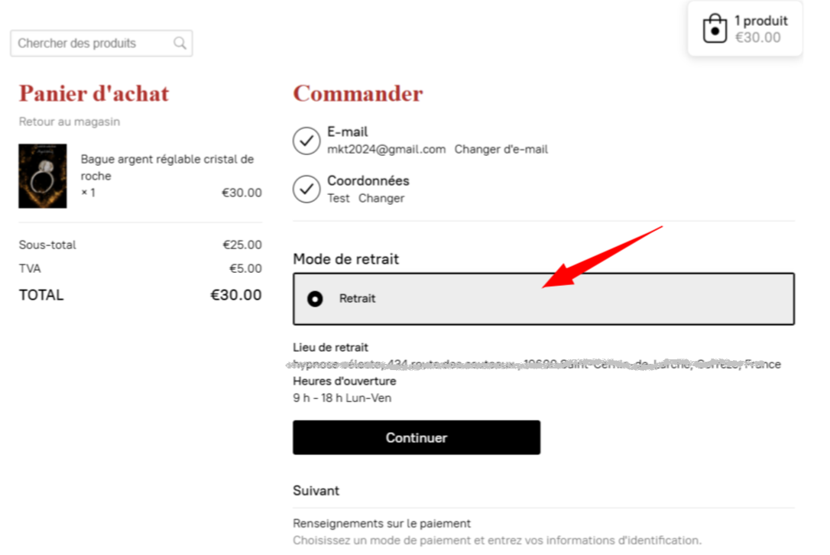Click the mkt2024@gmail.com email text
The height and width of the screenshot is (555, 830).
point(387,149)
